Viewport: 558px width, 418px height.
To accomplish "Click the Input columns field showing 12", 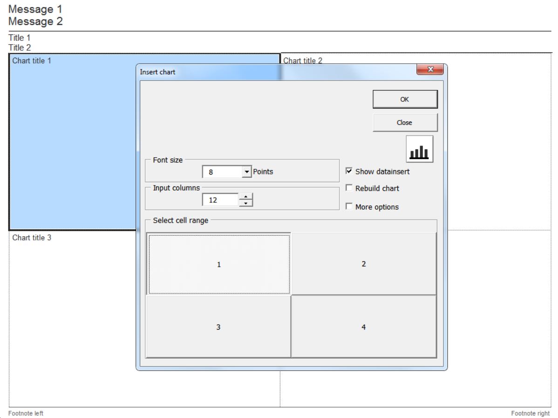I will 220,200.
